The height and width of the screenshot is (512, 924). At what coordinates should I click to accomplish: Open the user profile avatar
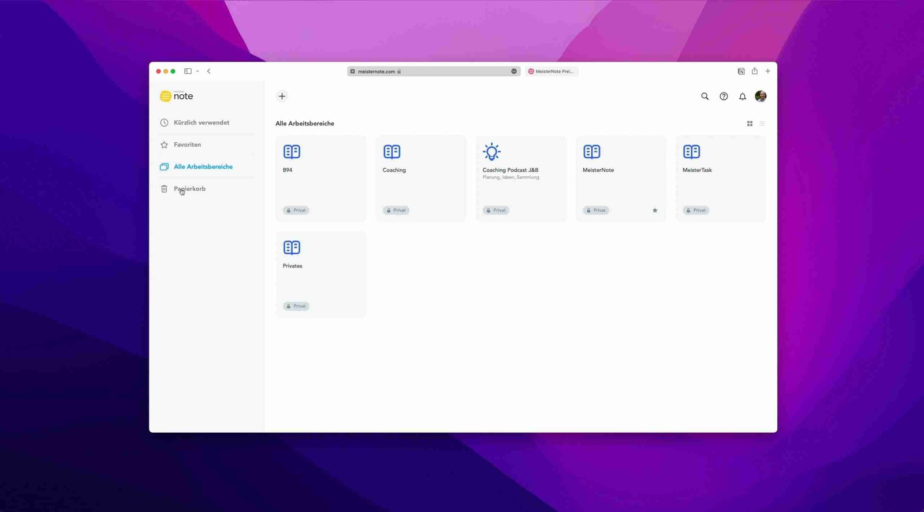[x=761, y=96]
